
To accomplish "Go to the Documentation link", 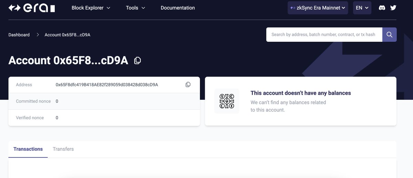I will click(178, 8).
